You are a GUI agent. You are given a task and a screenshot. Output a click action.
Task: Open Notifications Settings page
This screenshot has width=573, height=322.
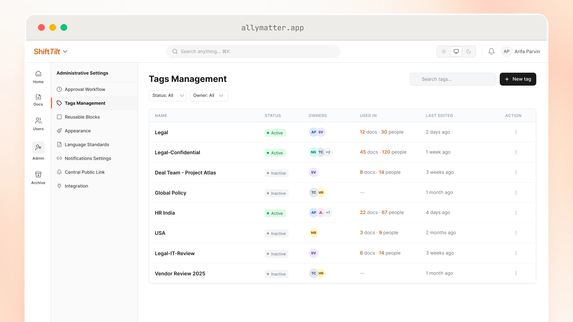pyautogui.click(x=94, y=158)
